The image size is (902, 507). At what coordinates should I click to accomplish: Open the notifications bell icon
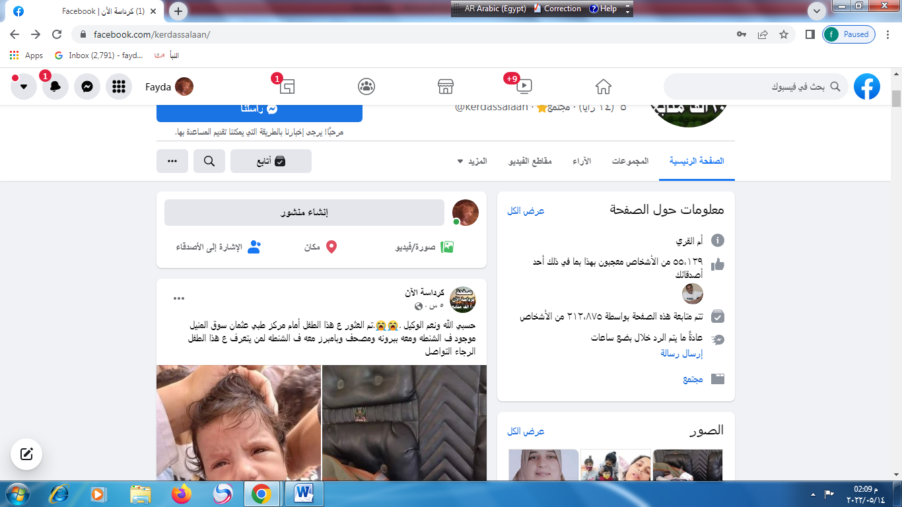[x=55, y=86]
